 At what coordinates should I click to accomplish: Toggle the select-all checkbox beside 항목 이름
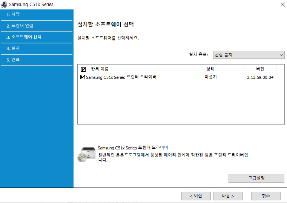pos(83,69)
